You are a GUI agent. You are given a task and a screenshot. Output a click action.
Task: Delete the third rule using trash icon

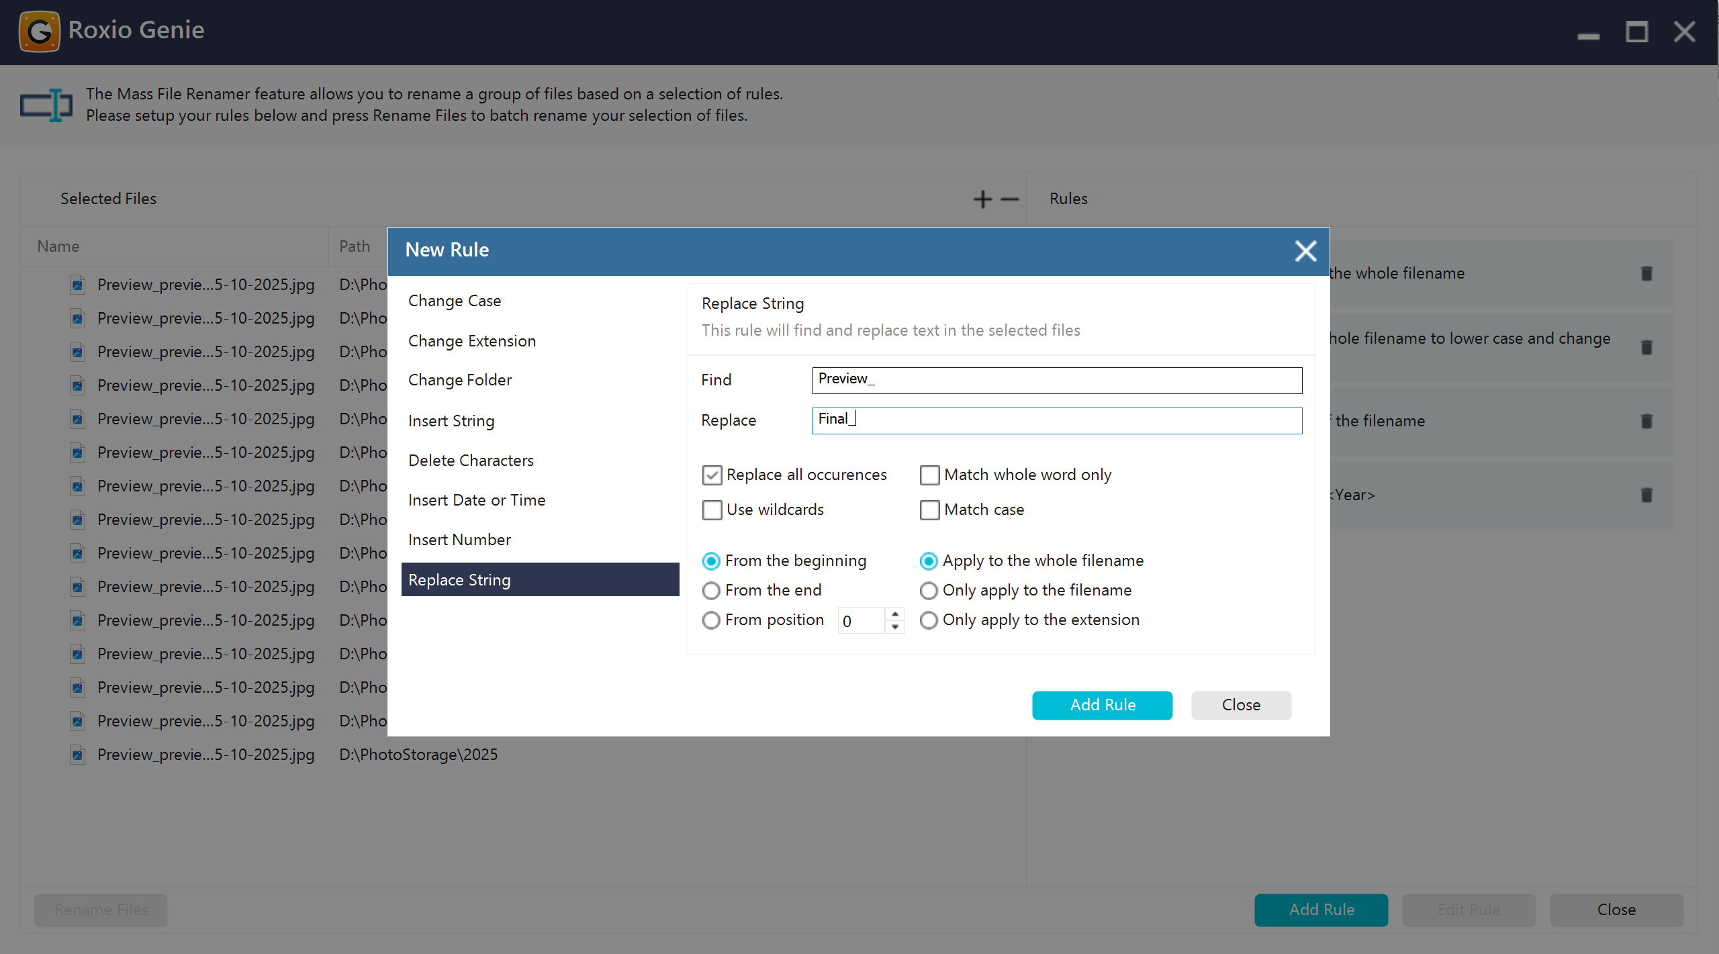point(1646,421)
